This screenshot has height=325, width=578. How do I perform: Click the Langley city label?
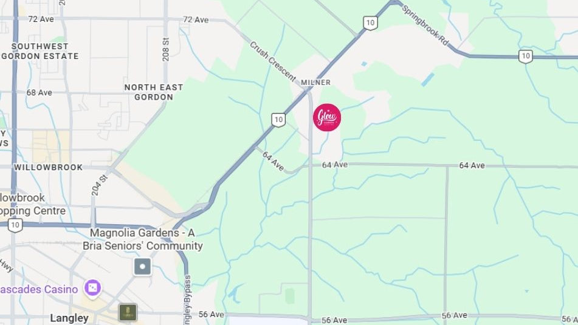coord(69,318)
